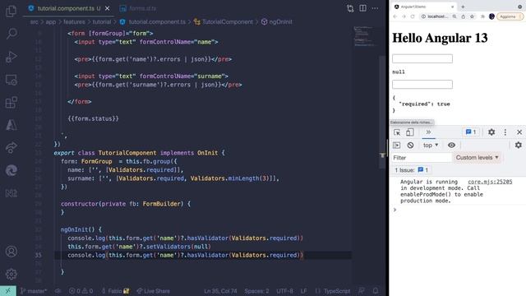Open the Edge browser tools icon in activity bar

(x=11, y=170)
